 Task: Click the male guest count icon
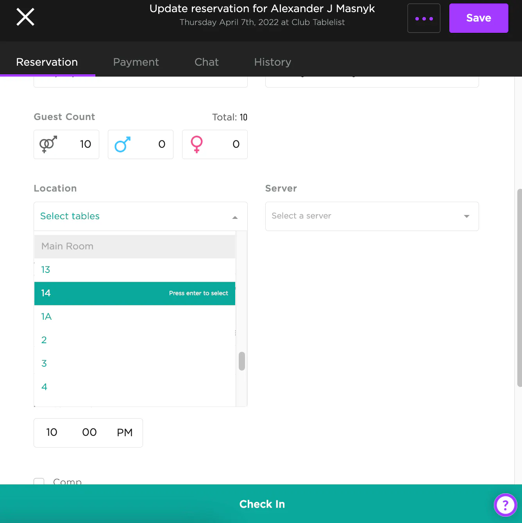coord(123,144)
